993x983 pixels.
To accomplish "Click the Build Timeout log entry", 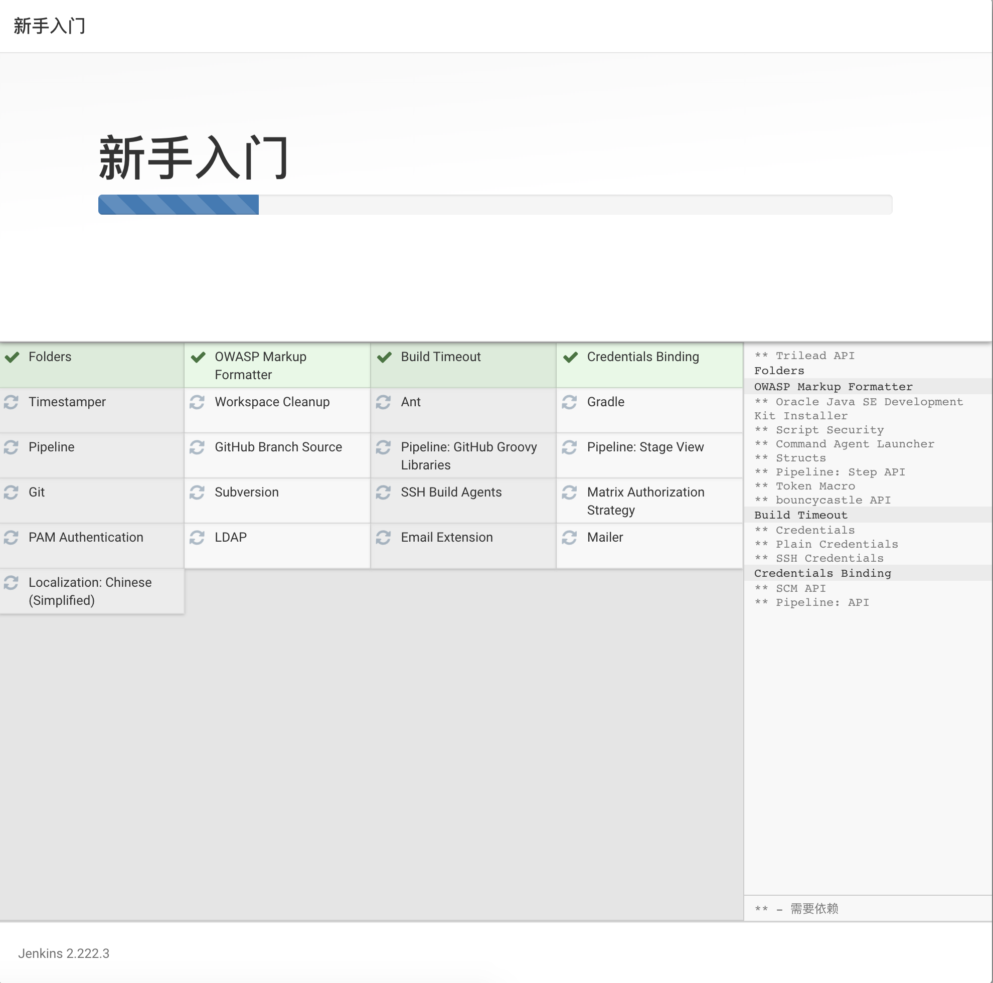I will pos(800,515).
